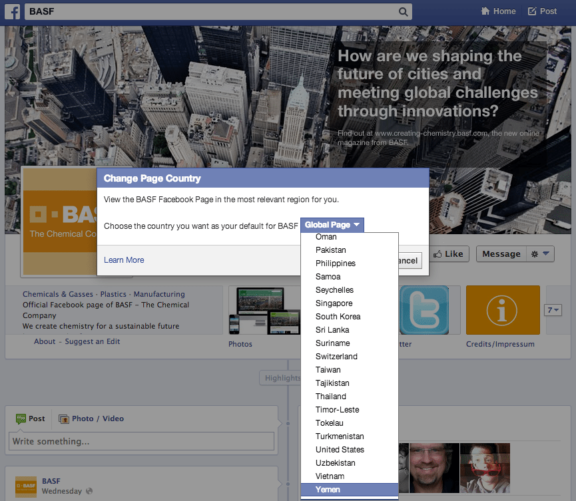Select Seychelles from the country list
This screenshot has height=501, width=576.
[x=350, y=290]
